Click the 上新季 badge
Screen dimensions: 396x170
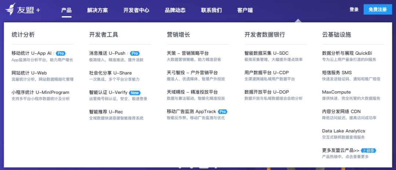point(368,151)
